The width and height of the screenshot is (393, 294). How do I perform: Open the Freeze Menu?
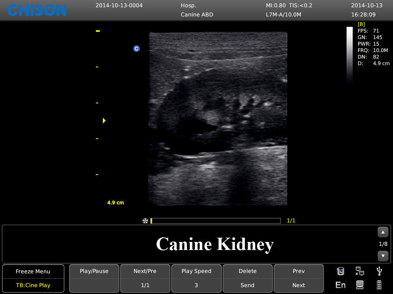click(x=33, y=271)
